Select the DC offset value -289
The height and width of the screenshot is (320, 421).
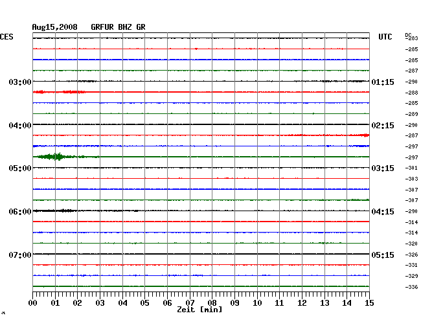click(x=411, y=114)
